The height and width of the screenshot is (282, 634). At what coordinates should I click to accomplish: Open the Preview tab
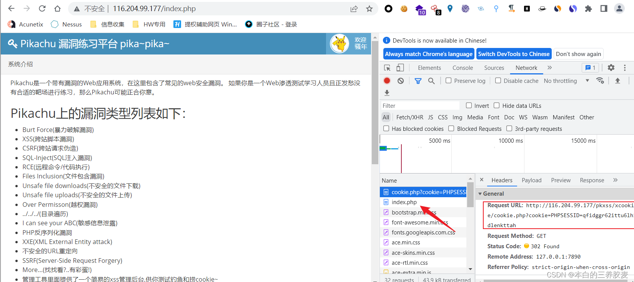tap(561, 180)
